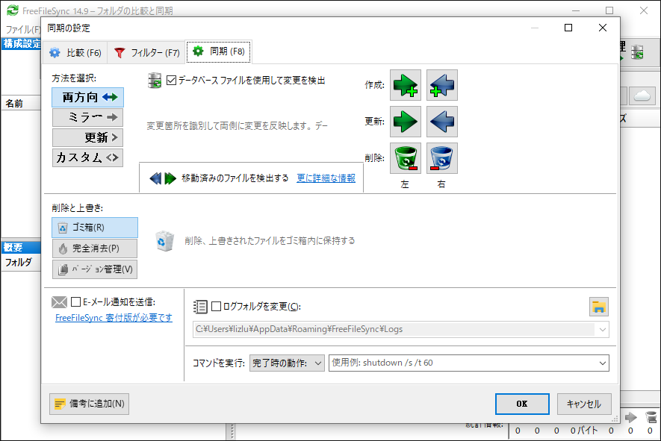The width and height of the screenshot is (661, 441).
Task: Click 構成設定 panel header in main window
Action: [22, 44]
